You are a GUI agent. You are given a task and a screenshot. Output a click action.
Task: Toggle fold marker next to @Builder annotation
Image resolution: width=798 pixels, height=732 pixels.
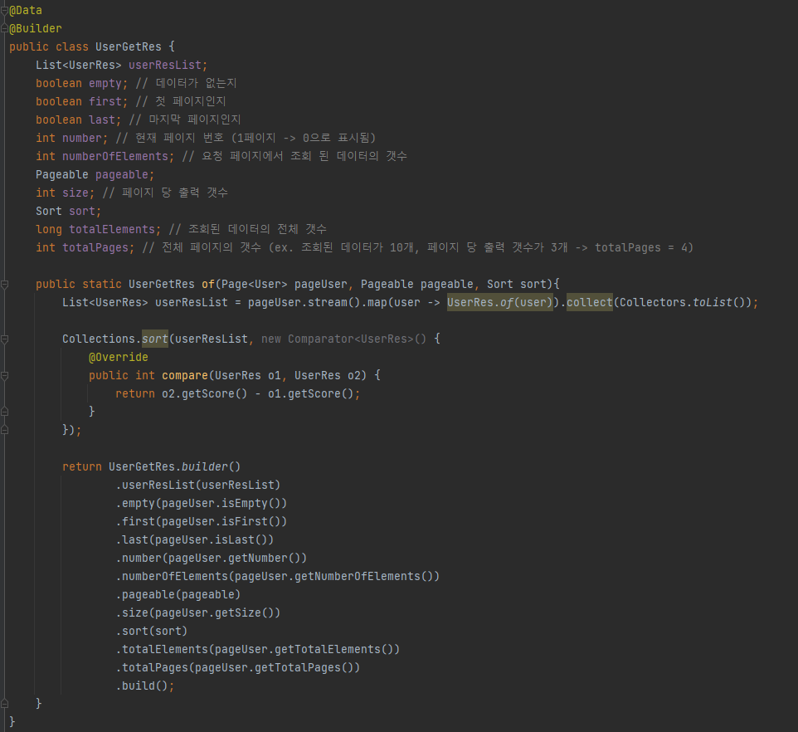pyautogui.click(x=4, y=28)
